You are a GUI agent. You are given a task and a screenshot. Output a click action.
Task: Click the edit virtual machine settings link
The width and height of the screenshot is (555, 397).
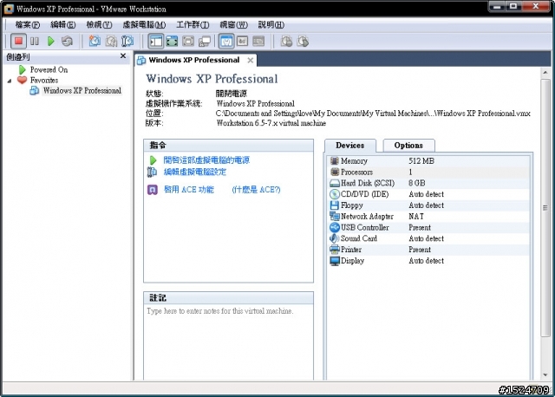pos(194,172)
